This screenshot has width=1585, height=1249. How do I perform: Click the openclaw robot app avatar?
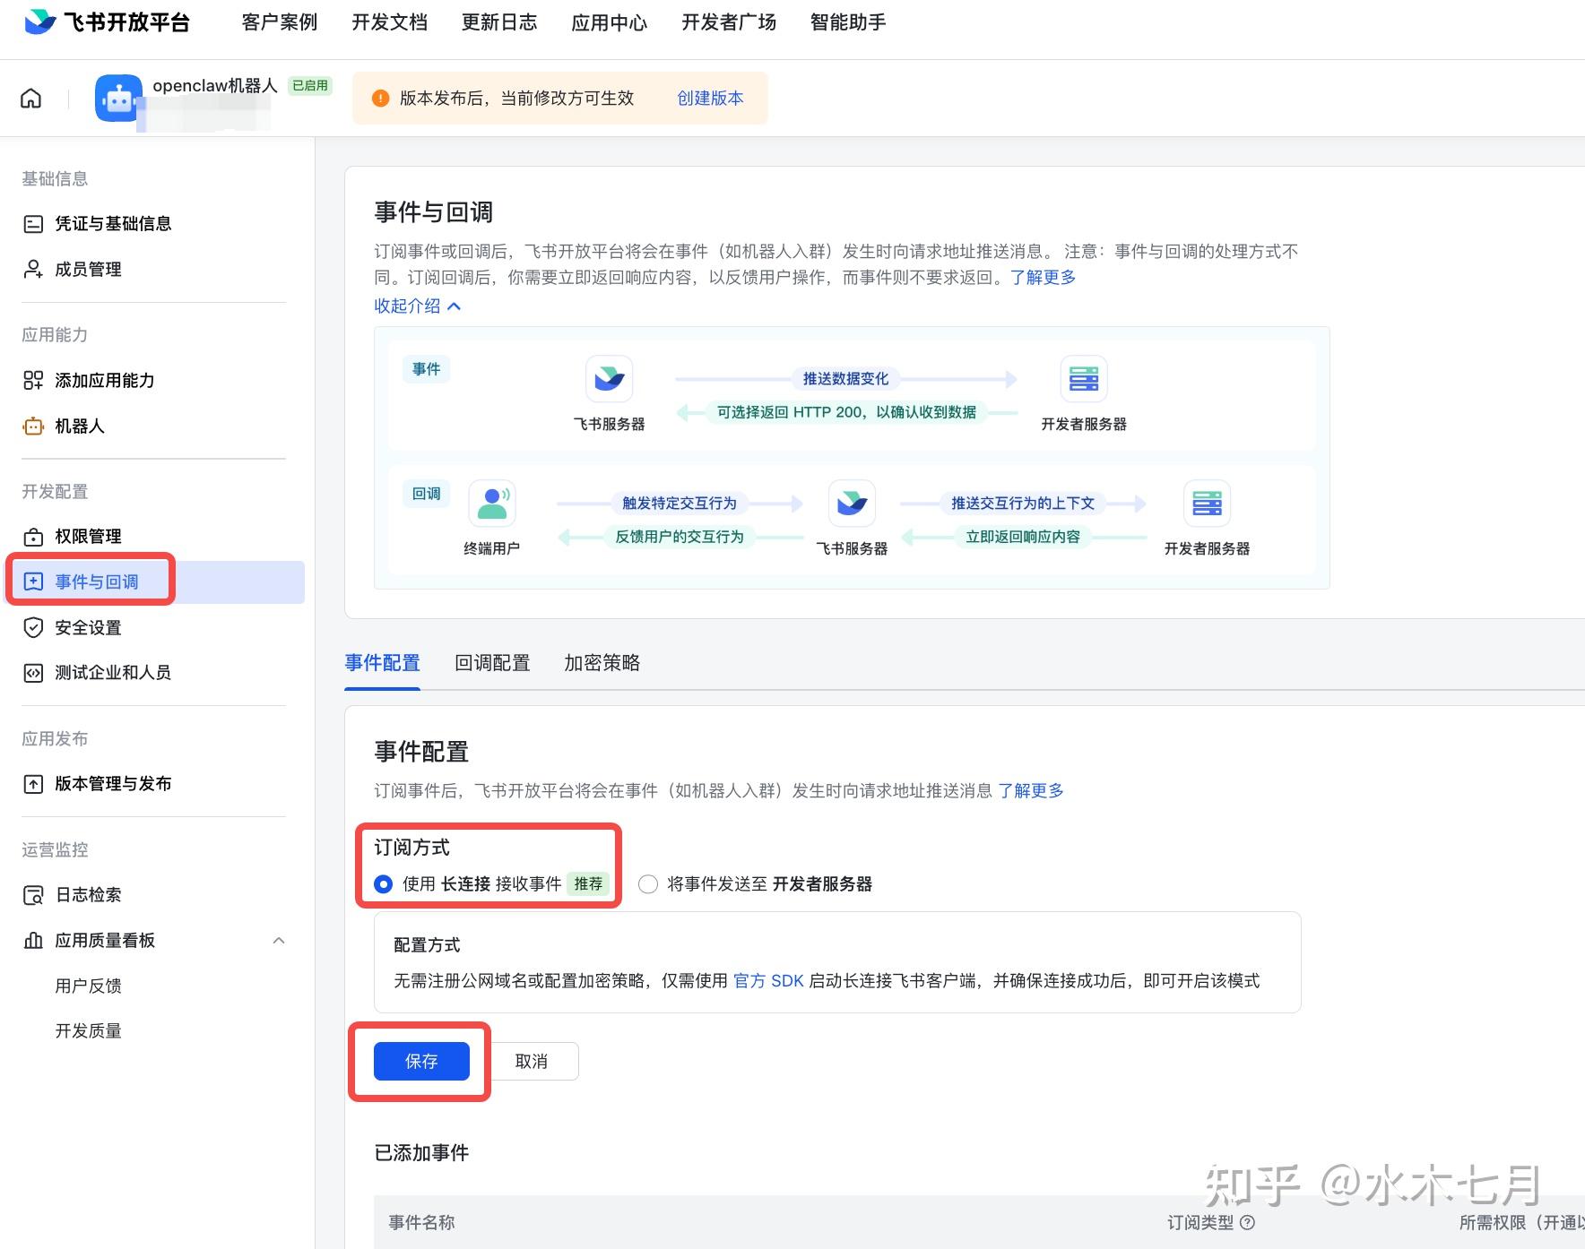click(x=118, y=99)
